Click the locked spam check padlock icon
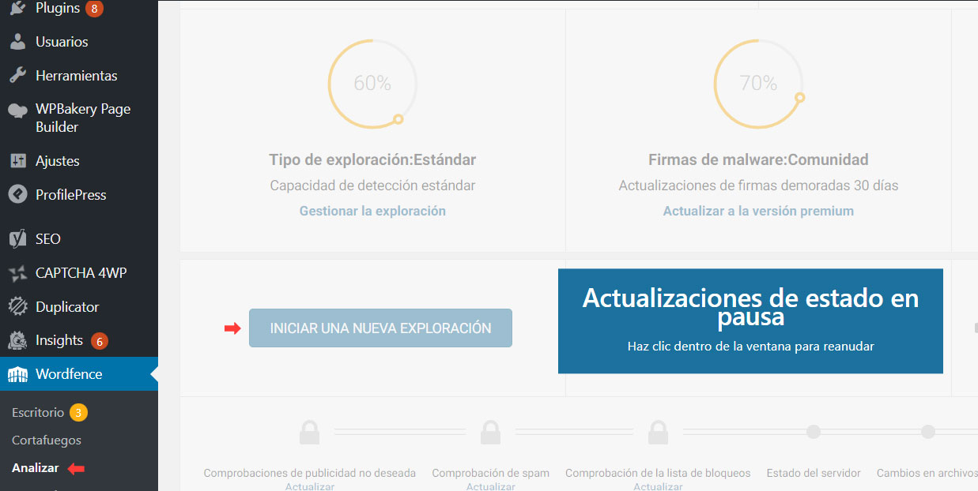The image size is (978, 491). (x=490, y=433)
